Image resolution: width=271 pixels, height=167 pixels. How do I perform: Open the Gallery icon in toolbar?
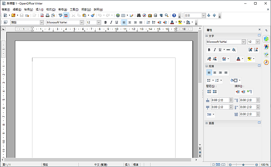150,15
